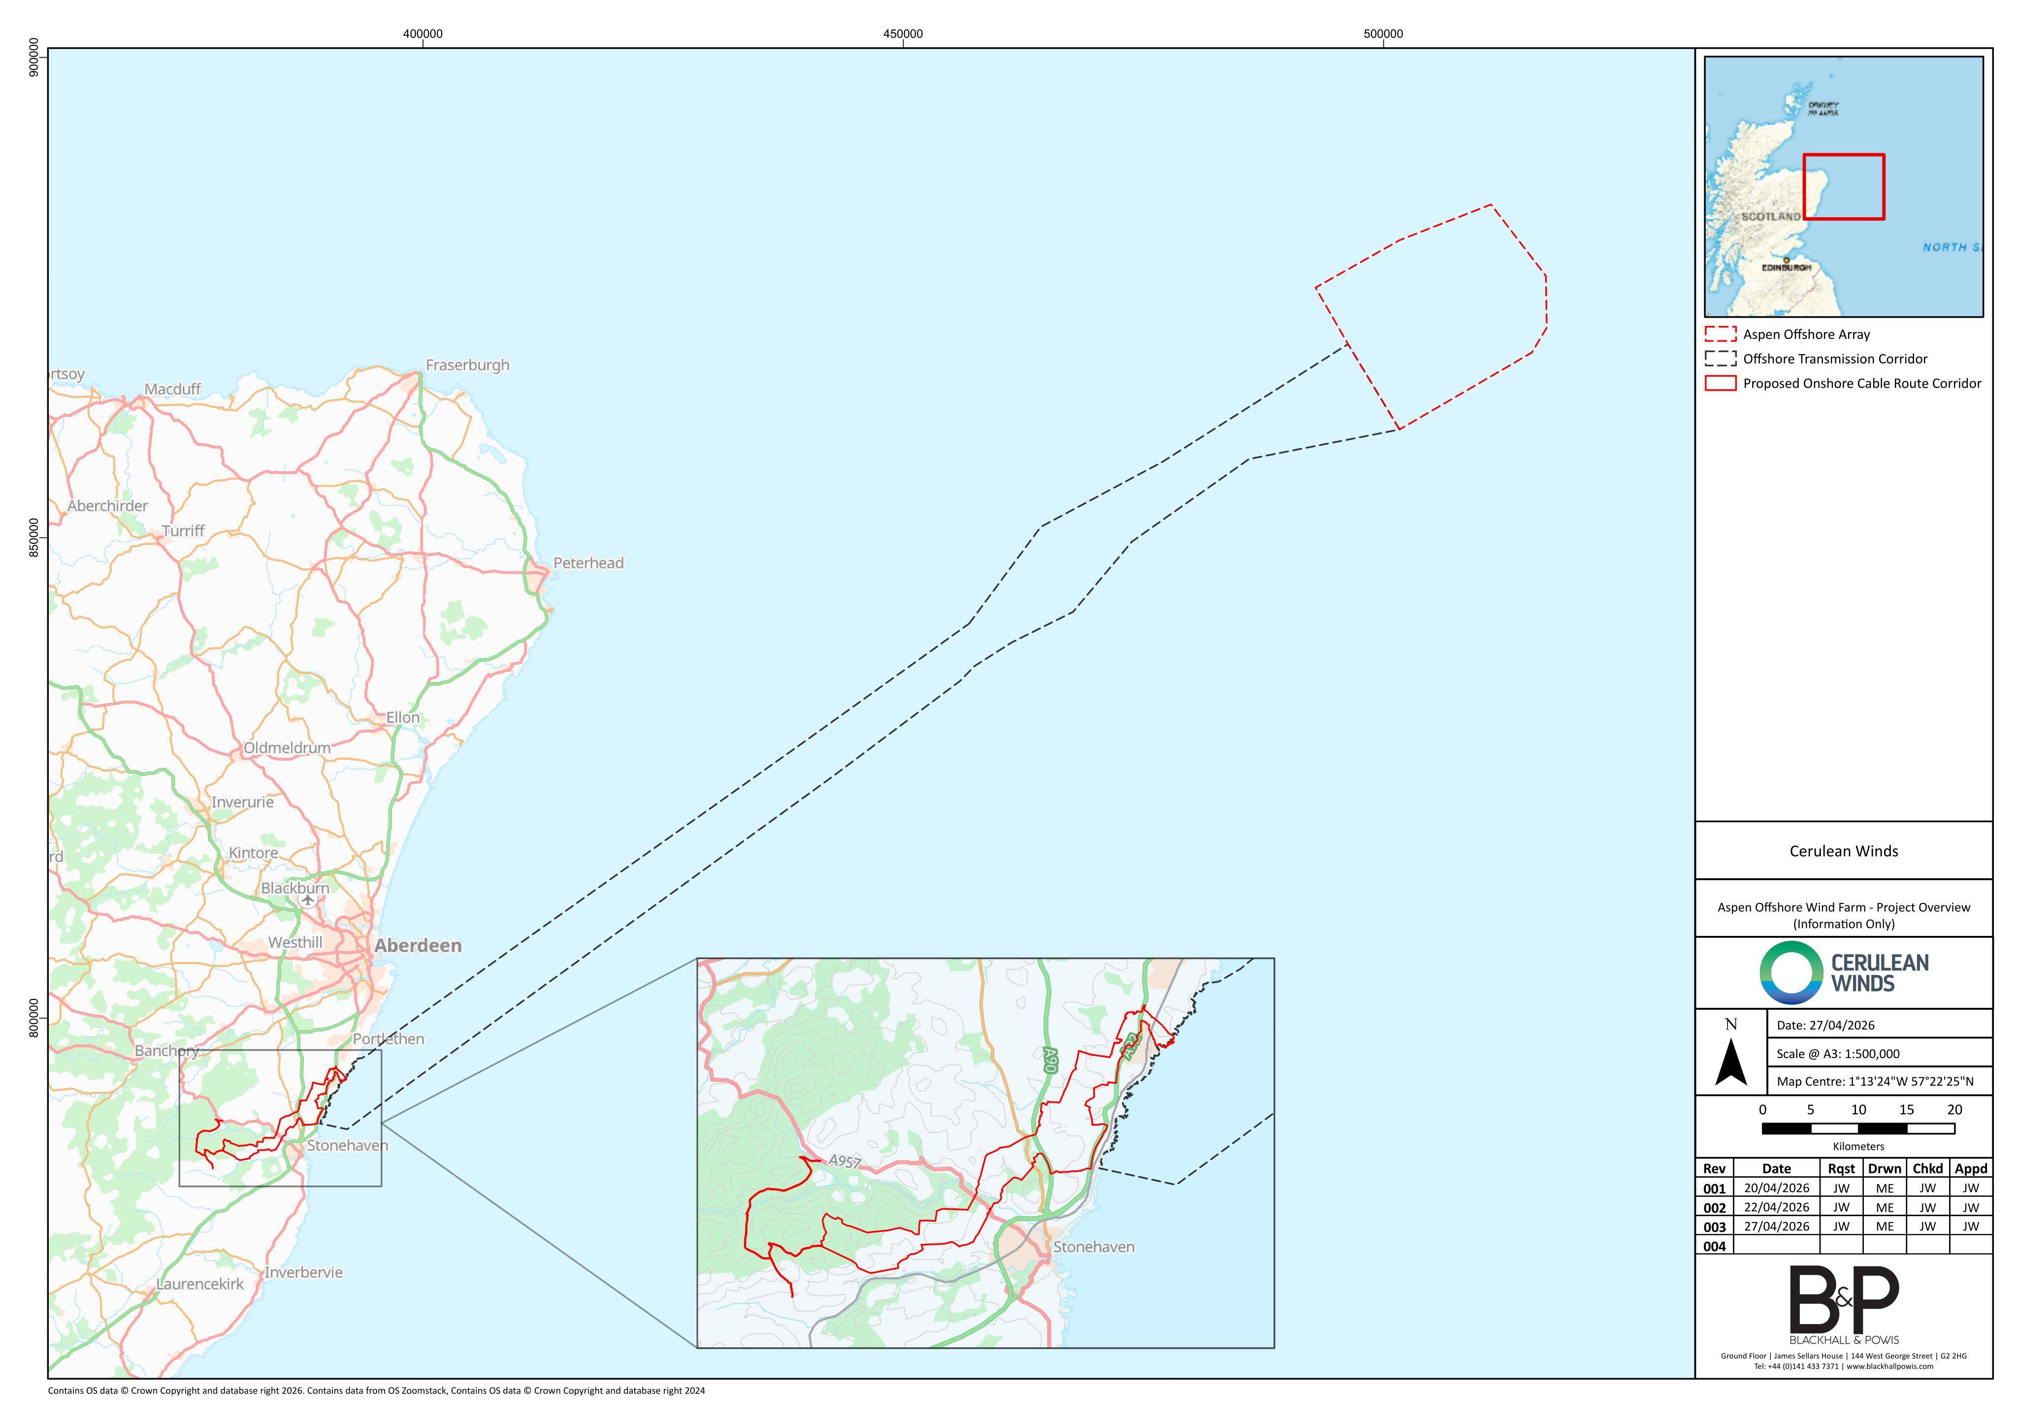Click the Cerulean Winds client title text
Viewport: 2017px width, 1427px height.
click(x=1844, y=851)
